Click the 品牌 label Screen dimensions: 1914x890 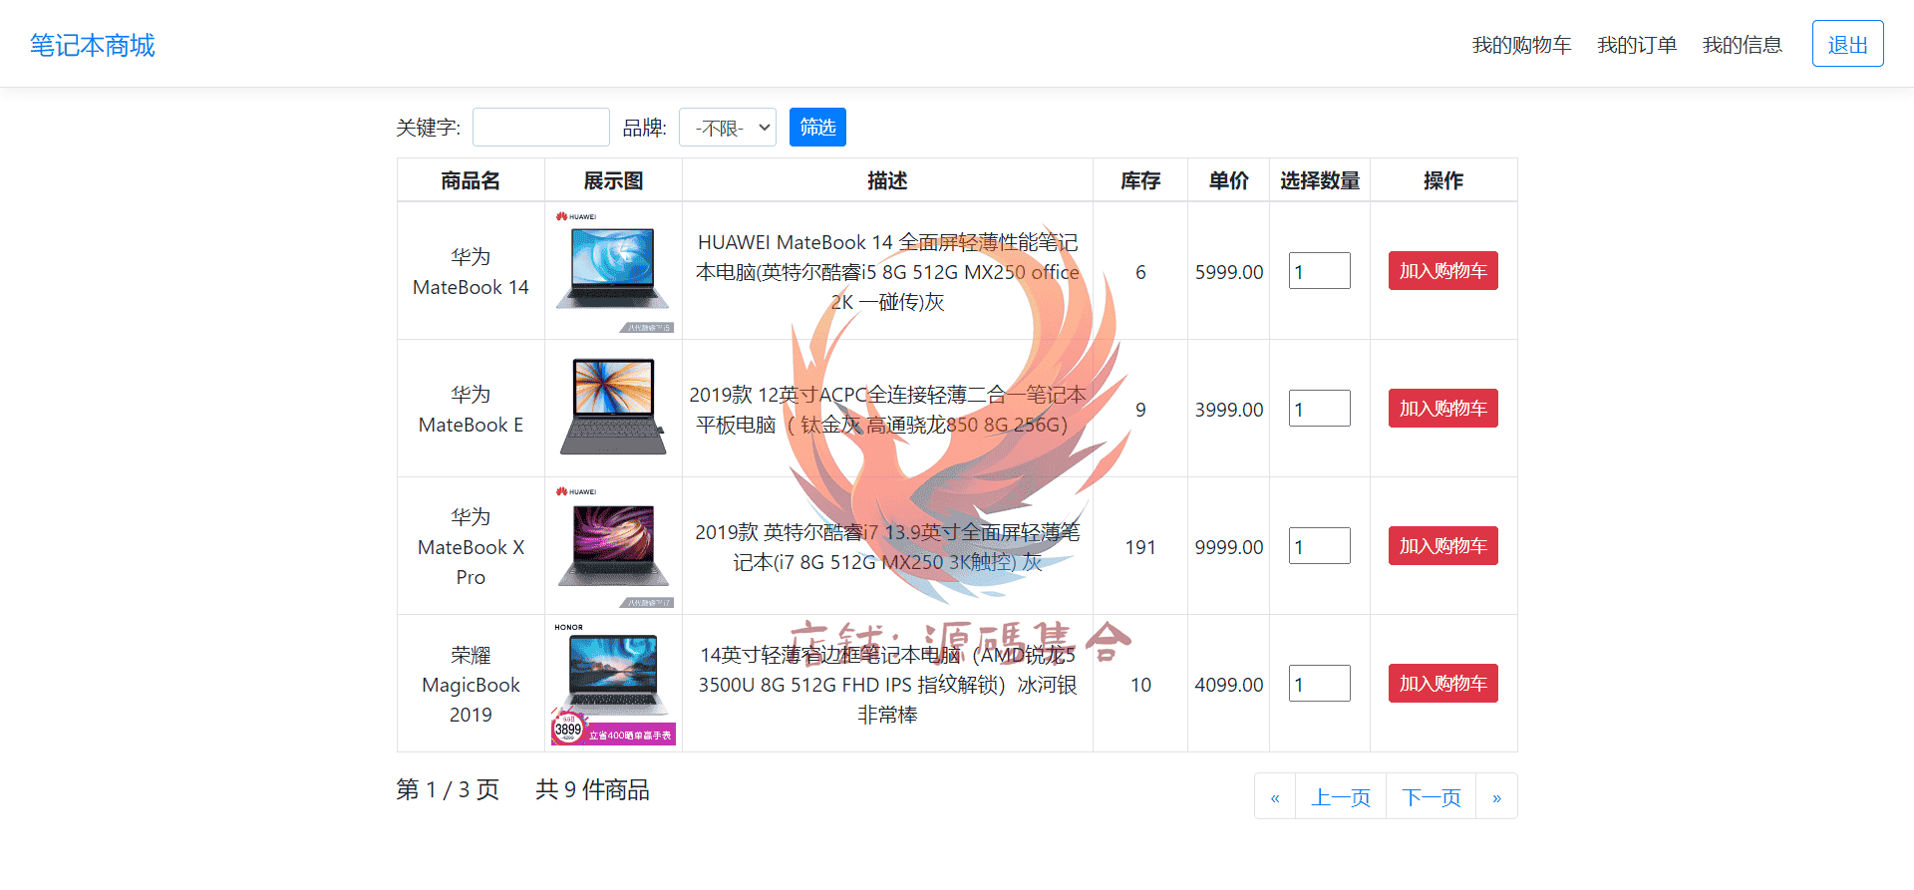pos(645,128)
